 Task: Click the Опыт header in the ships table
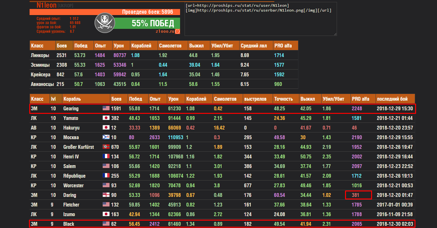point(157,99)
